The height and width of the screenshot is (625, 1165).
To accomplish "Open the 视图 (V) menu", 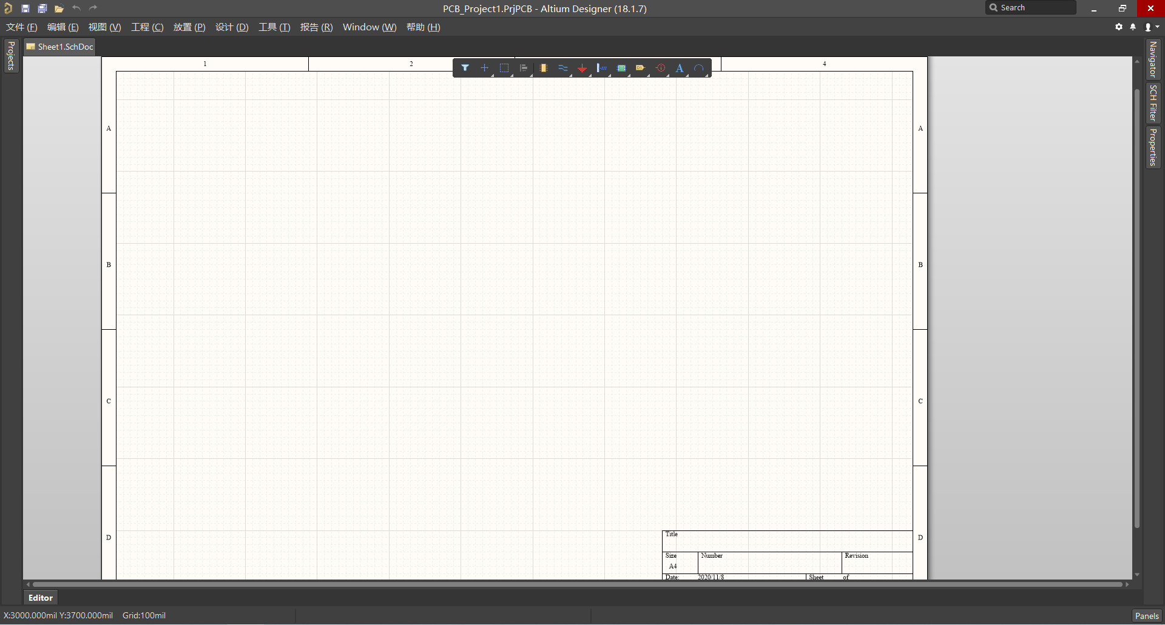I will [105, 27].
